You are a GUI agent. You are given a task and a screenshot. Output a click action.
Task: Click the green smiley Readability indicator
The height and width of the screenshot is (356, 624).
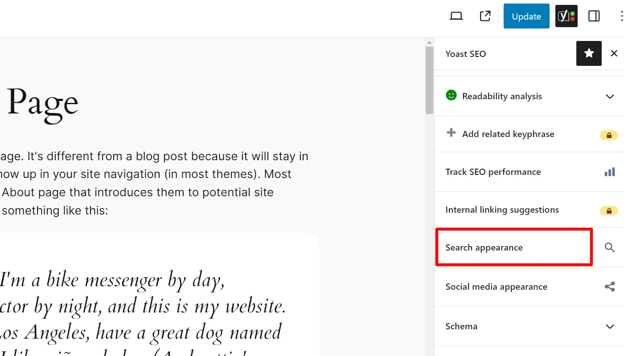pyautogui.click(x=451, y=95)
